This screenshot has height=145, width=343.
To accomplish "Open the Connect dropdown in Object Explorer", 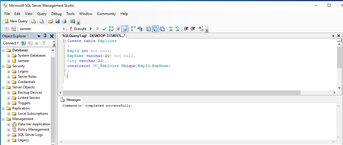I will tap(11, 43).
